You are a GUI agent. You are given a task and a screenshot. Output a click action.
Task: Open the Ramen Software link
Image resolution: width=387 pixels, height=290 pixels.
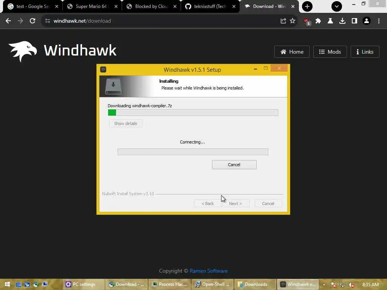point(209,271)
